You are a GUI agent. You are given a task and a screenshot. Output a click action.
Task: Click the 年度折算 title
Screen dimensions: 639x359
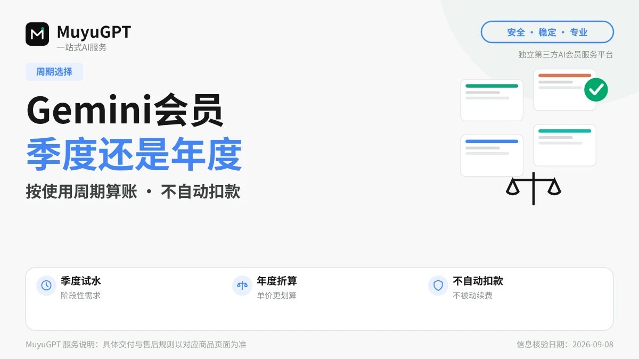[x=277, y=281]
